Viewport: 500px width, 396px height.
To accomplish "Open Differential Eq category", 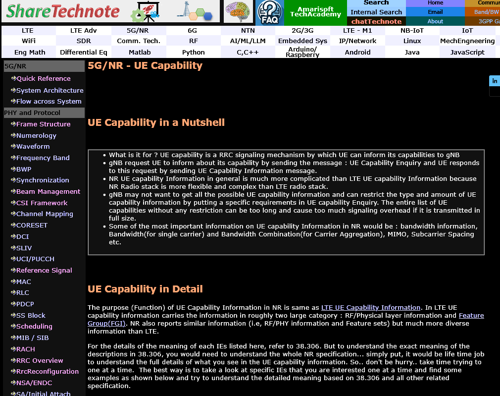I will tap(84, 52).
